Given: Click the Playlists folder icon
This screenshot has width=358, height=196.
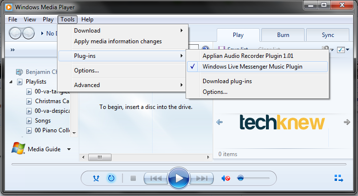Looking at the screenshot, I should [20, 82].
